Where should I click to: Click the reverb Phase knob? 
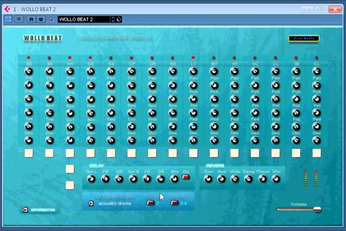point(262,179)
